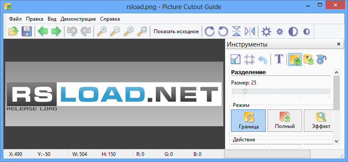Screen dimensions: 348x162
Task: Select the Crop tool in Инструменты panel
Action: [249, 59]
